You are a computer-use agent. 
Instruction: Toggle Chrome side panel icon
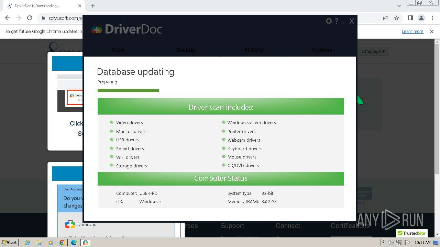click(x=410, y=18)
